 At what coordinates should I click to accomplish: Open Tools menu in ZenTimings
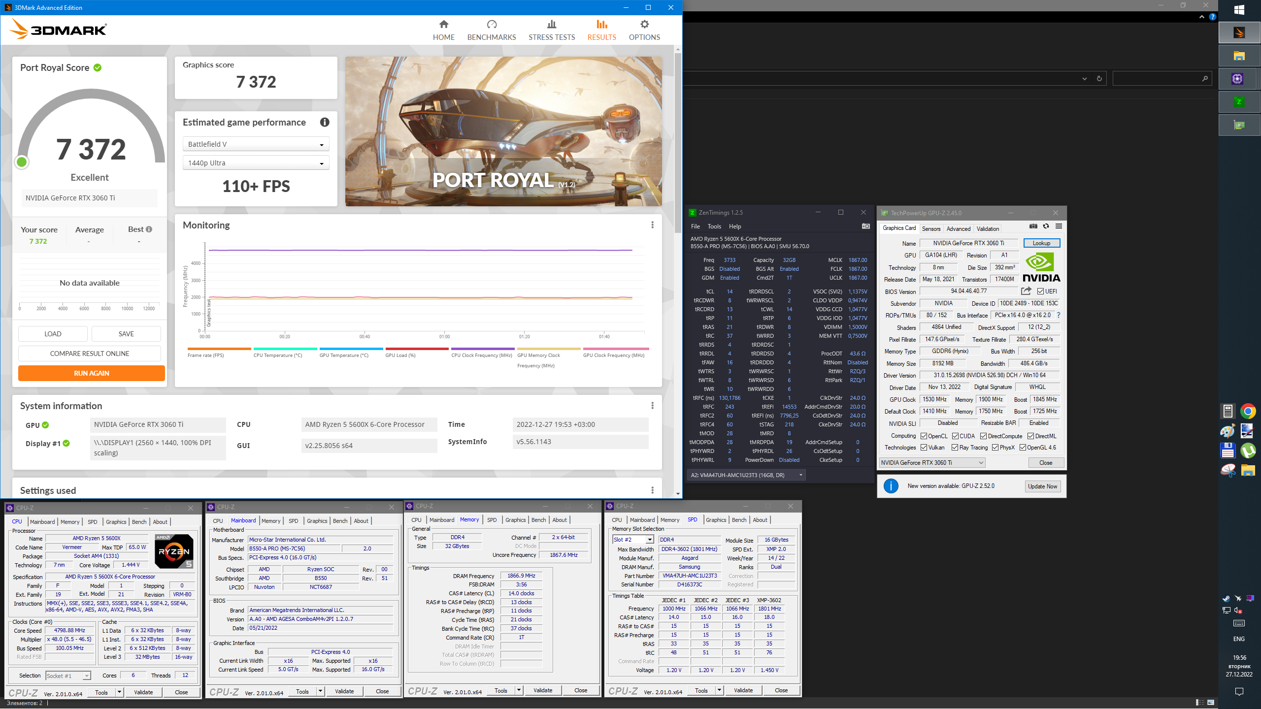pyautogui.click(x=714, y=226)
